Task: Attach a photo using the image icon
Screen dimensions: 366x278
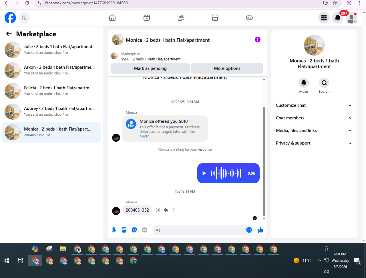Action: click(x=124, y=230)
